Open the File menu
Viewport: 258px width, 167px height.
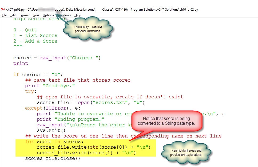pyautogui.click(x=4, y=15)
